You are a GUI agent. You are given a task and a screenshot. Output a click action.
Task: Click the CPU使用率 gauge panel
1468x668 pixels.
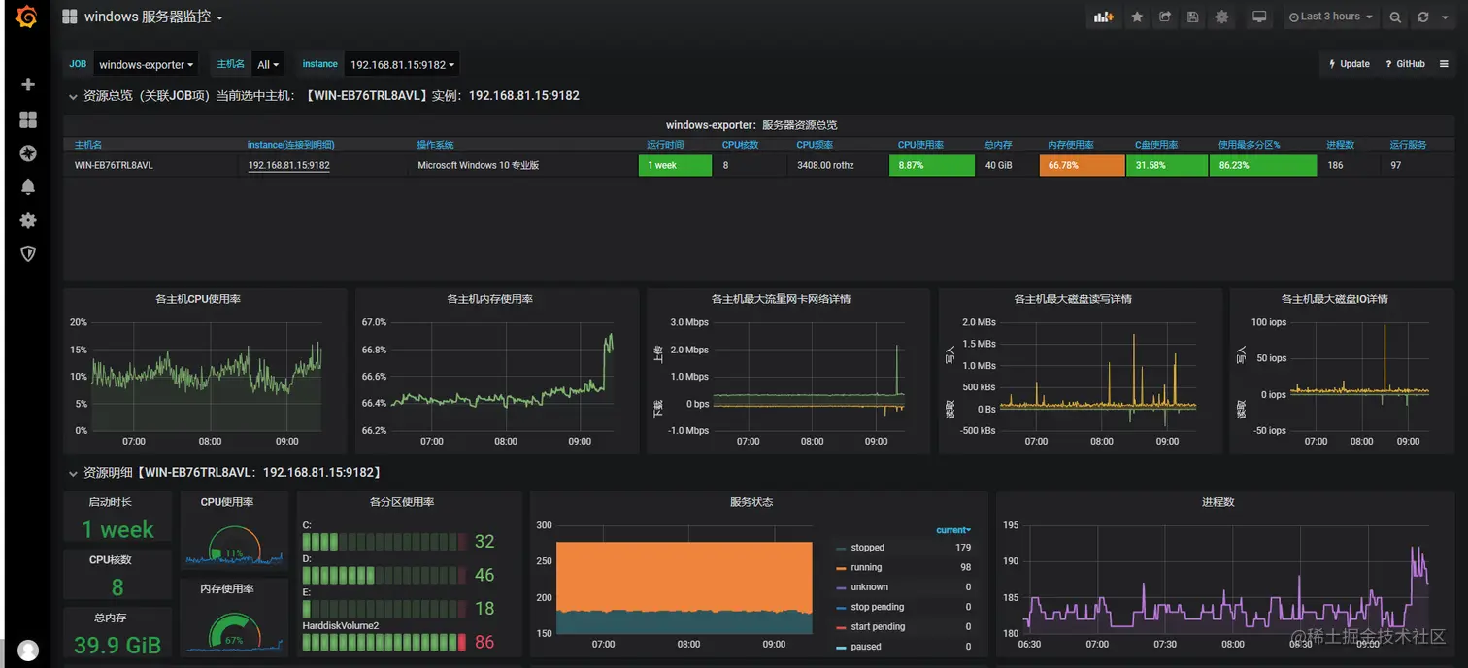pos(234,532)
